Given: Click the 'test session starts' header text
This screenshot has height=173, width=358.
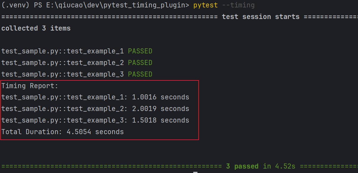Looking at the screenshot, I should tap(261, 17).
